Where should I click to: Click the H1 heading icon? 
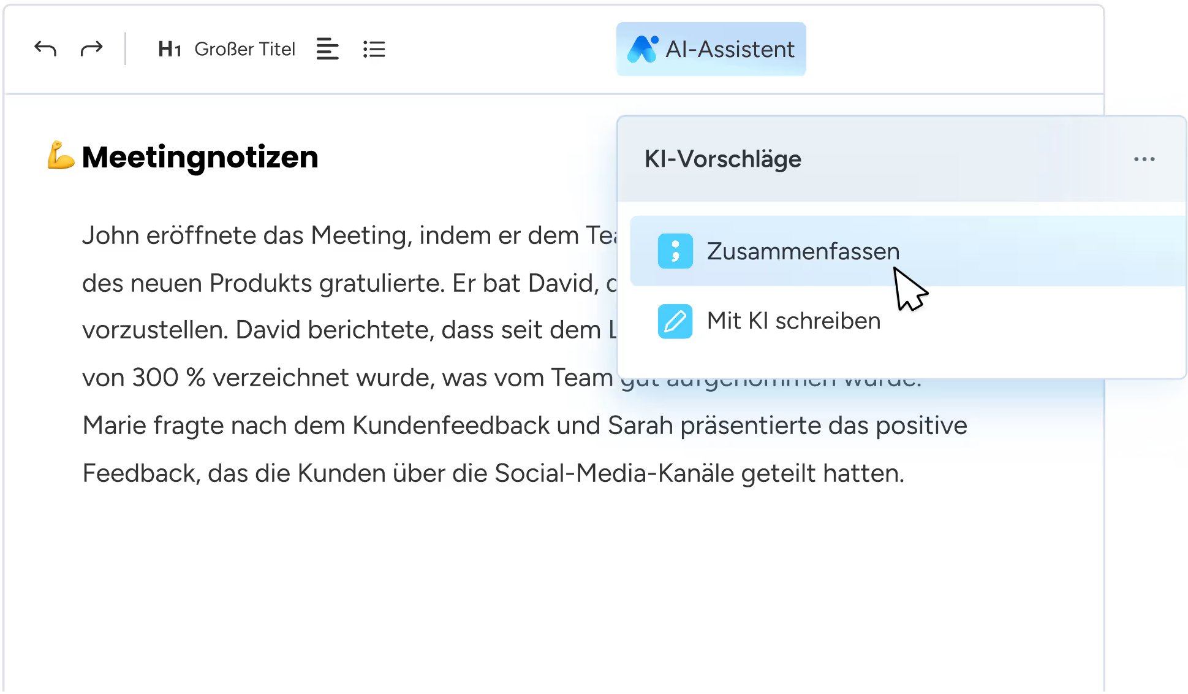[169, 49]
